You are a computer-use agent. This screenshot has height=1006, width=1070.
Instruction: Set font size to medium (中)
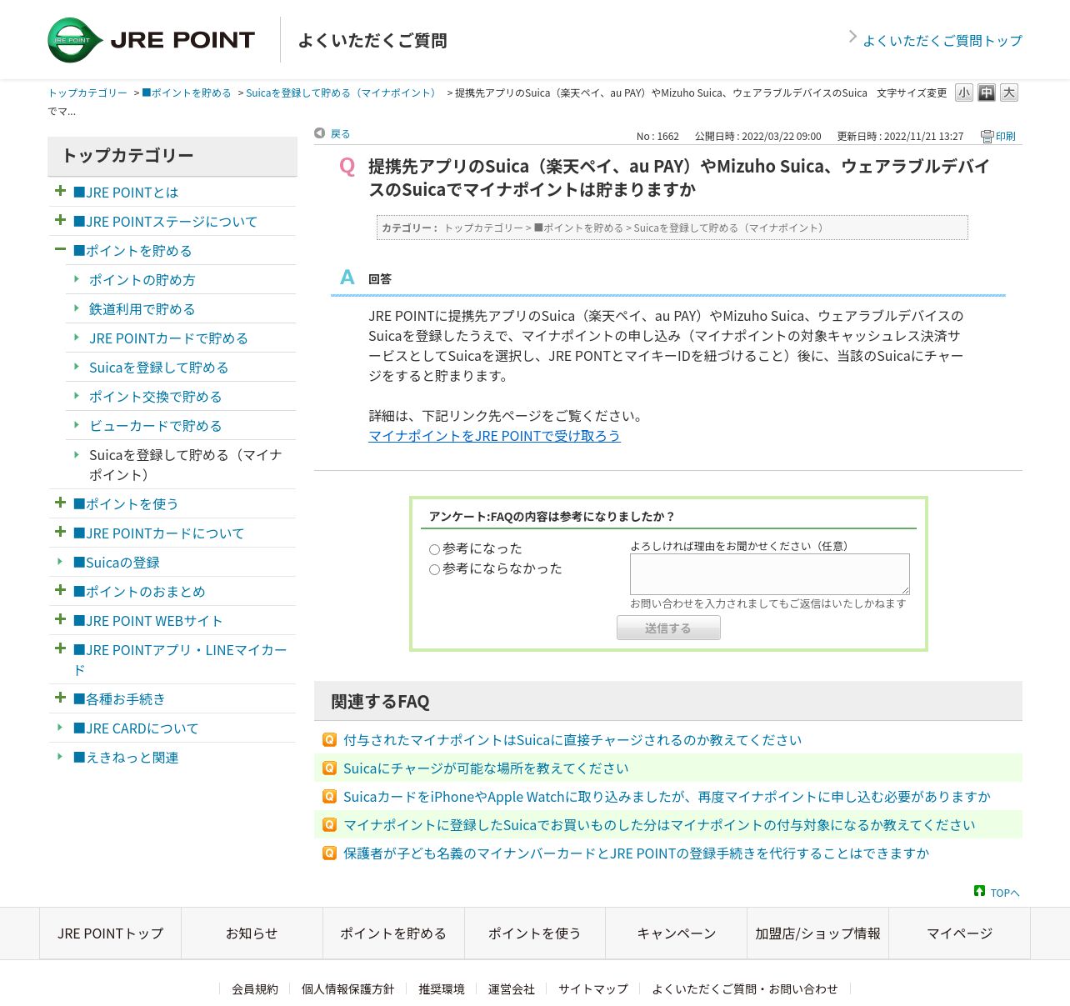pos(987,93)
